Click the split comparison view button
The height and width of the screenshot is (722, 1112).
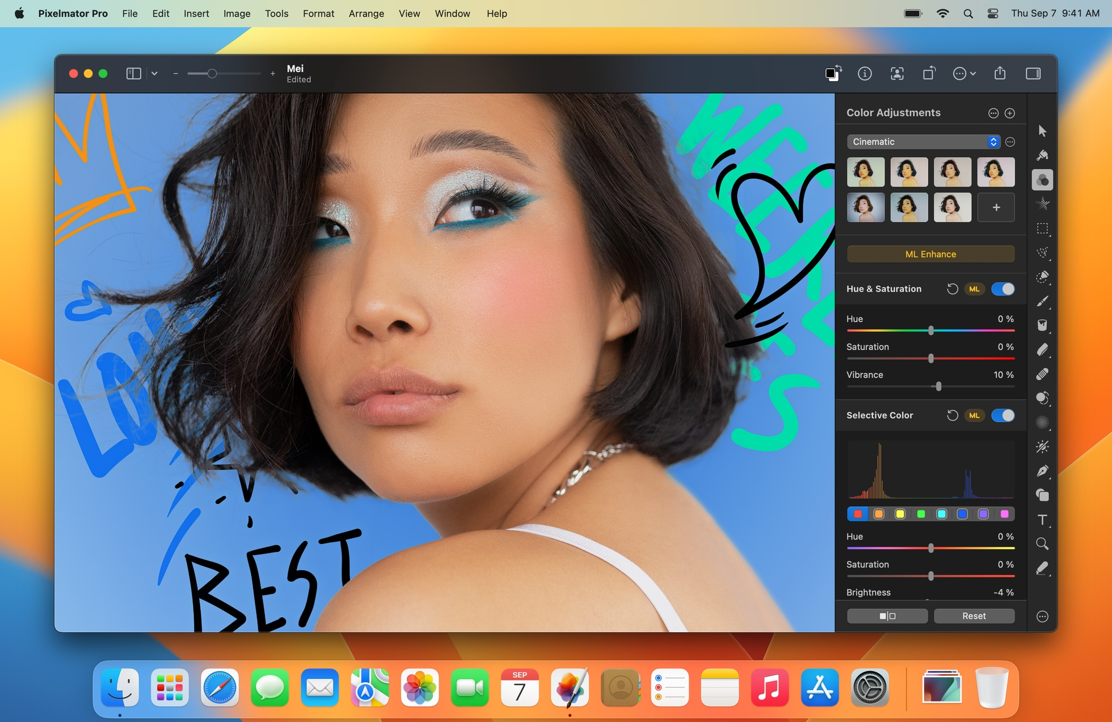(x=887, y=616)
